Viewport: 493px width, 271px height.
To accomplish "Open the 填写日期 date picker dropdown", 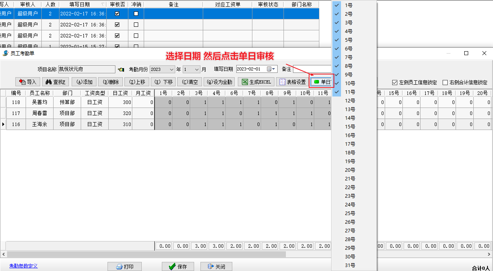I will 271,69.
